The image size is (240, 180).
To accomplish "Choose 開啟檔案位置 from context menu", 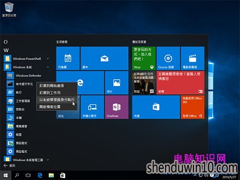I will [x=57, y=107].
